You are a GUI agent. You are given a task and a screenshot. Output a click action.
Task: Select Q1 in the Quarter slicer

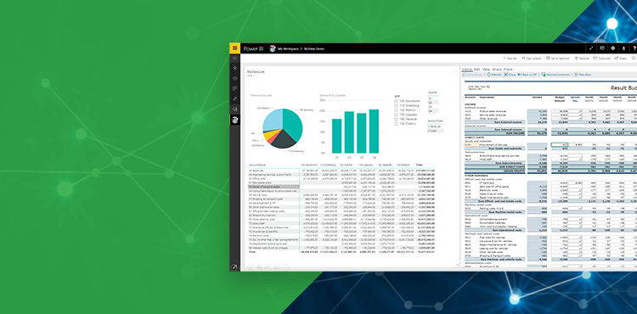(x=433, y=98)
